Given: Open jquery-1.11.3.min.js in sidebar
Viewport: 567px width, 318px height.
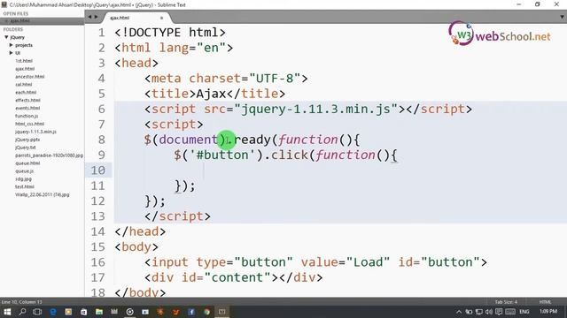Looking at the screenshot, I should [x=35, y=132].
